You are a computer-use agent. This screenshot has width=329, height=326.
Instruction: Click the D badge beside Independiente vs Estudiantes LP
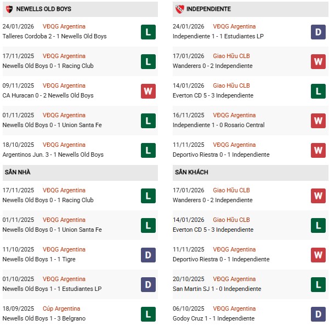318,32
